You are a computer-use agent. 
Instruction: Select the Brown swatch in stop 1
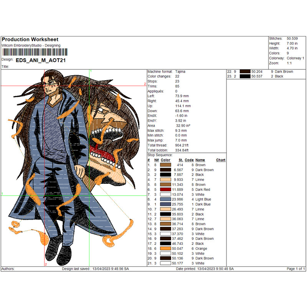tap(165, 165)
